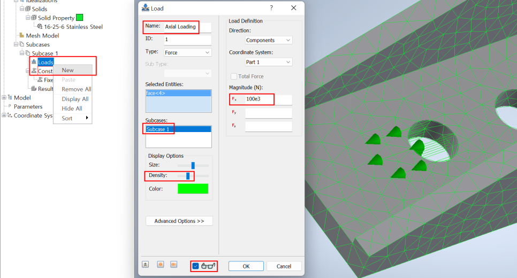
Task: Enable the Total Force checkbox
Action: click(234, 76)
